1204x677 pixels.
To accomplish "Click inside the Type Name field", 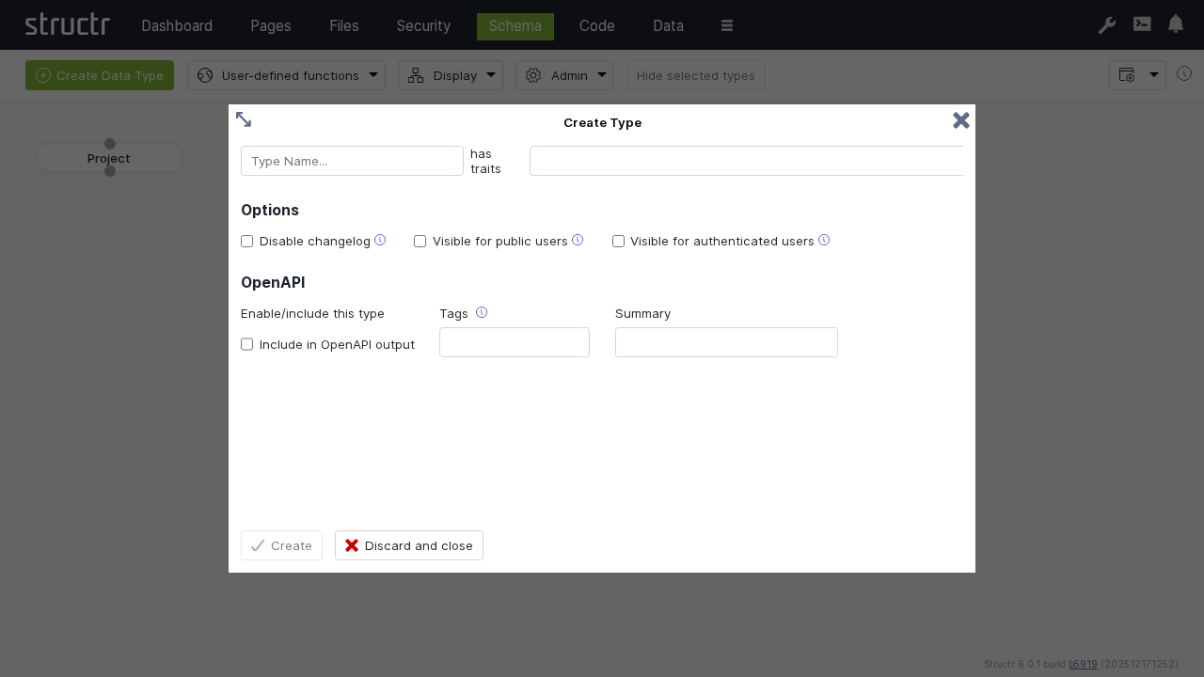I will [x=352, y=161].
